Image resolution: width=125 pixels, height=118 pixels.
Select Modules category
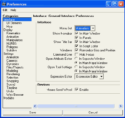pos(9,98)
